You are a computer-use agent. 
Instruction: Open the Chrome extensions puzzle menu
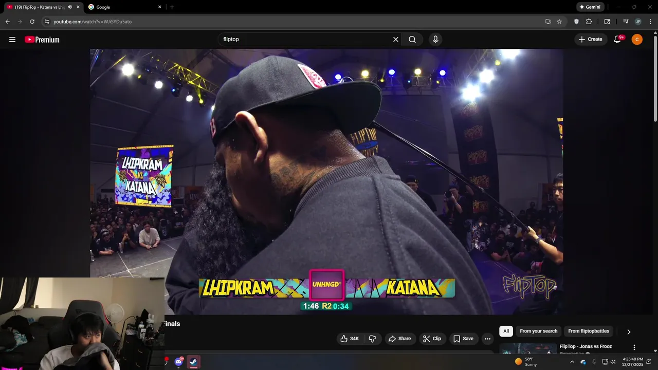(589, 22)
